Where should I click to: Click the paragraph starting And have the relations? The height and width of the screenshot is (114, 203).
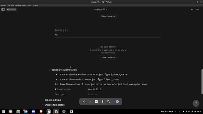coord(101,84)
